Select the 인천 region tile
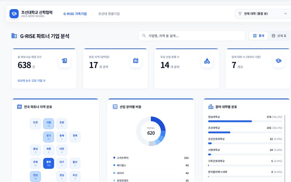The height and width of the screenshot is (182, 291). 35,124
